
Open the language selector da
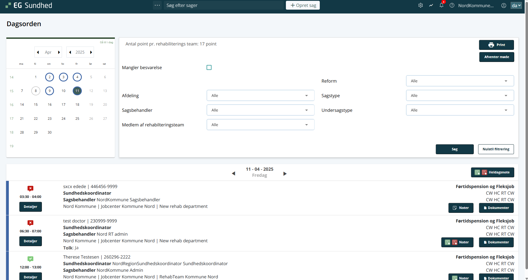point(516,5)
